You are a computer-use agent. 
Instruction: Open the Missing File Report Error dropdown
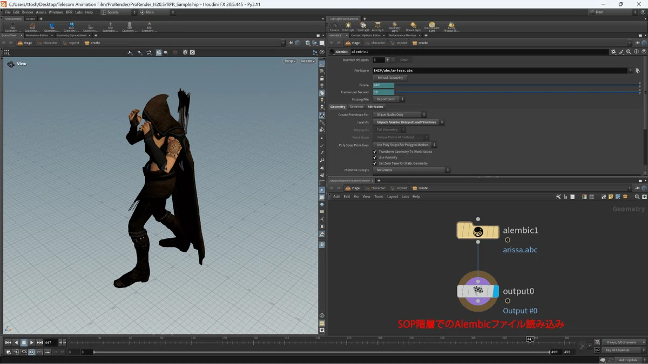click(388, 99)
